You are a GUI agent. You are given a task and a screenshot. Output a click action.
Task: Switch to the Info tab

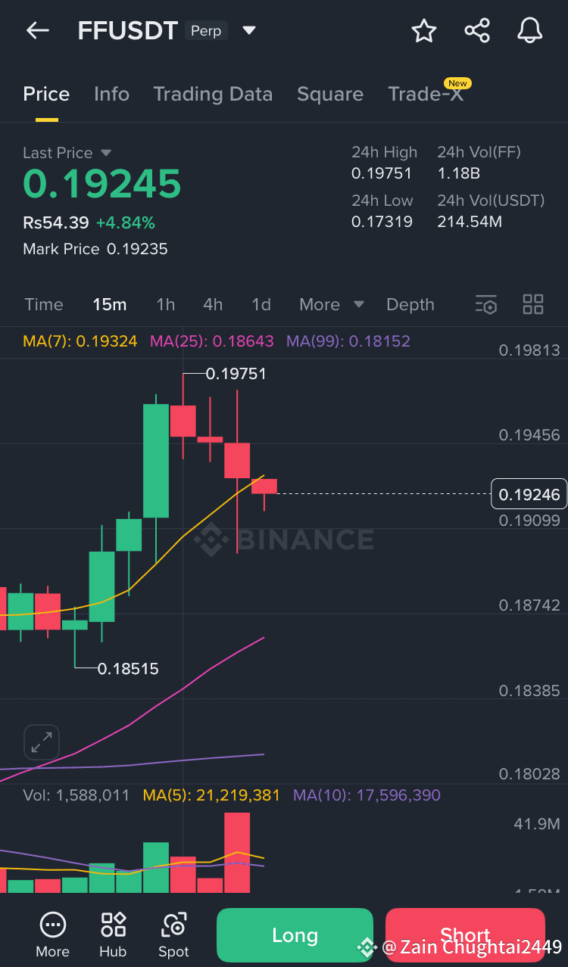111,94
